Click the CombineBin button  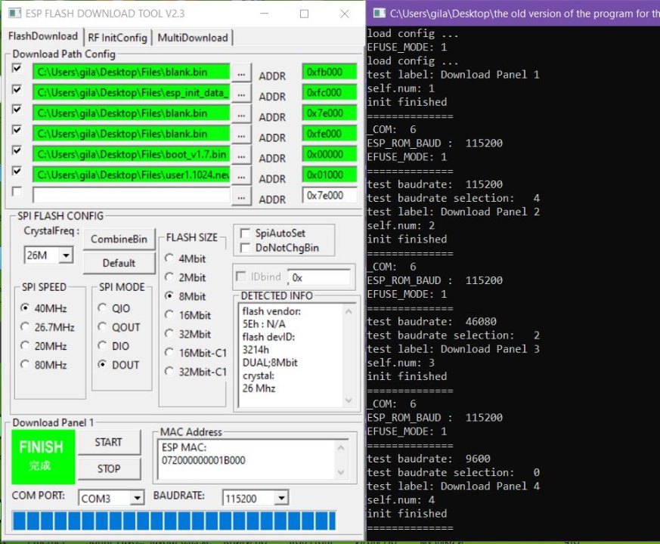tap(119, 239)
